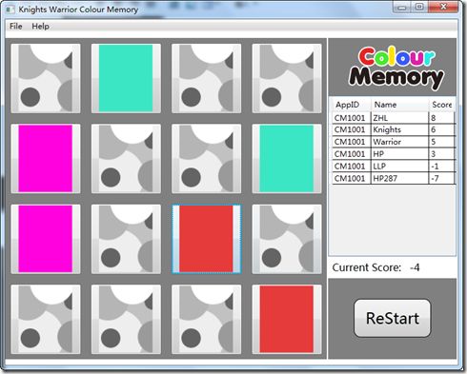Select the HP287 name cell
467x374 pixels.
pos(399,178)
